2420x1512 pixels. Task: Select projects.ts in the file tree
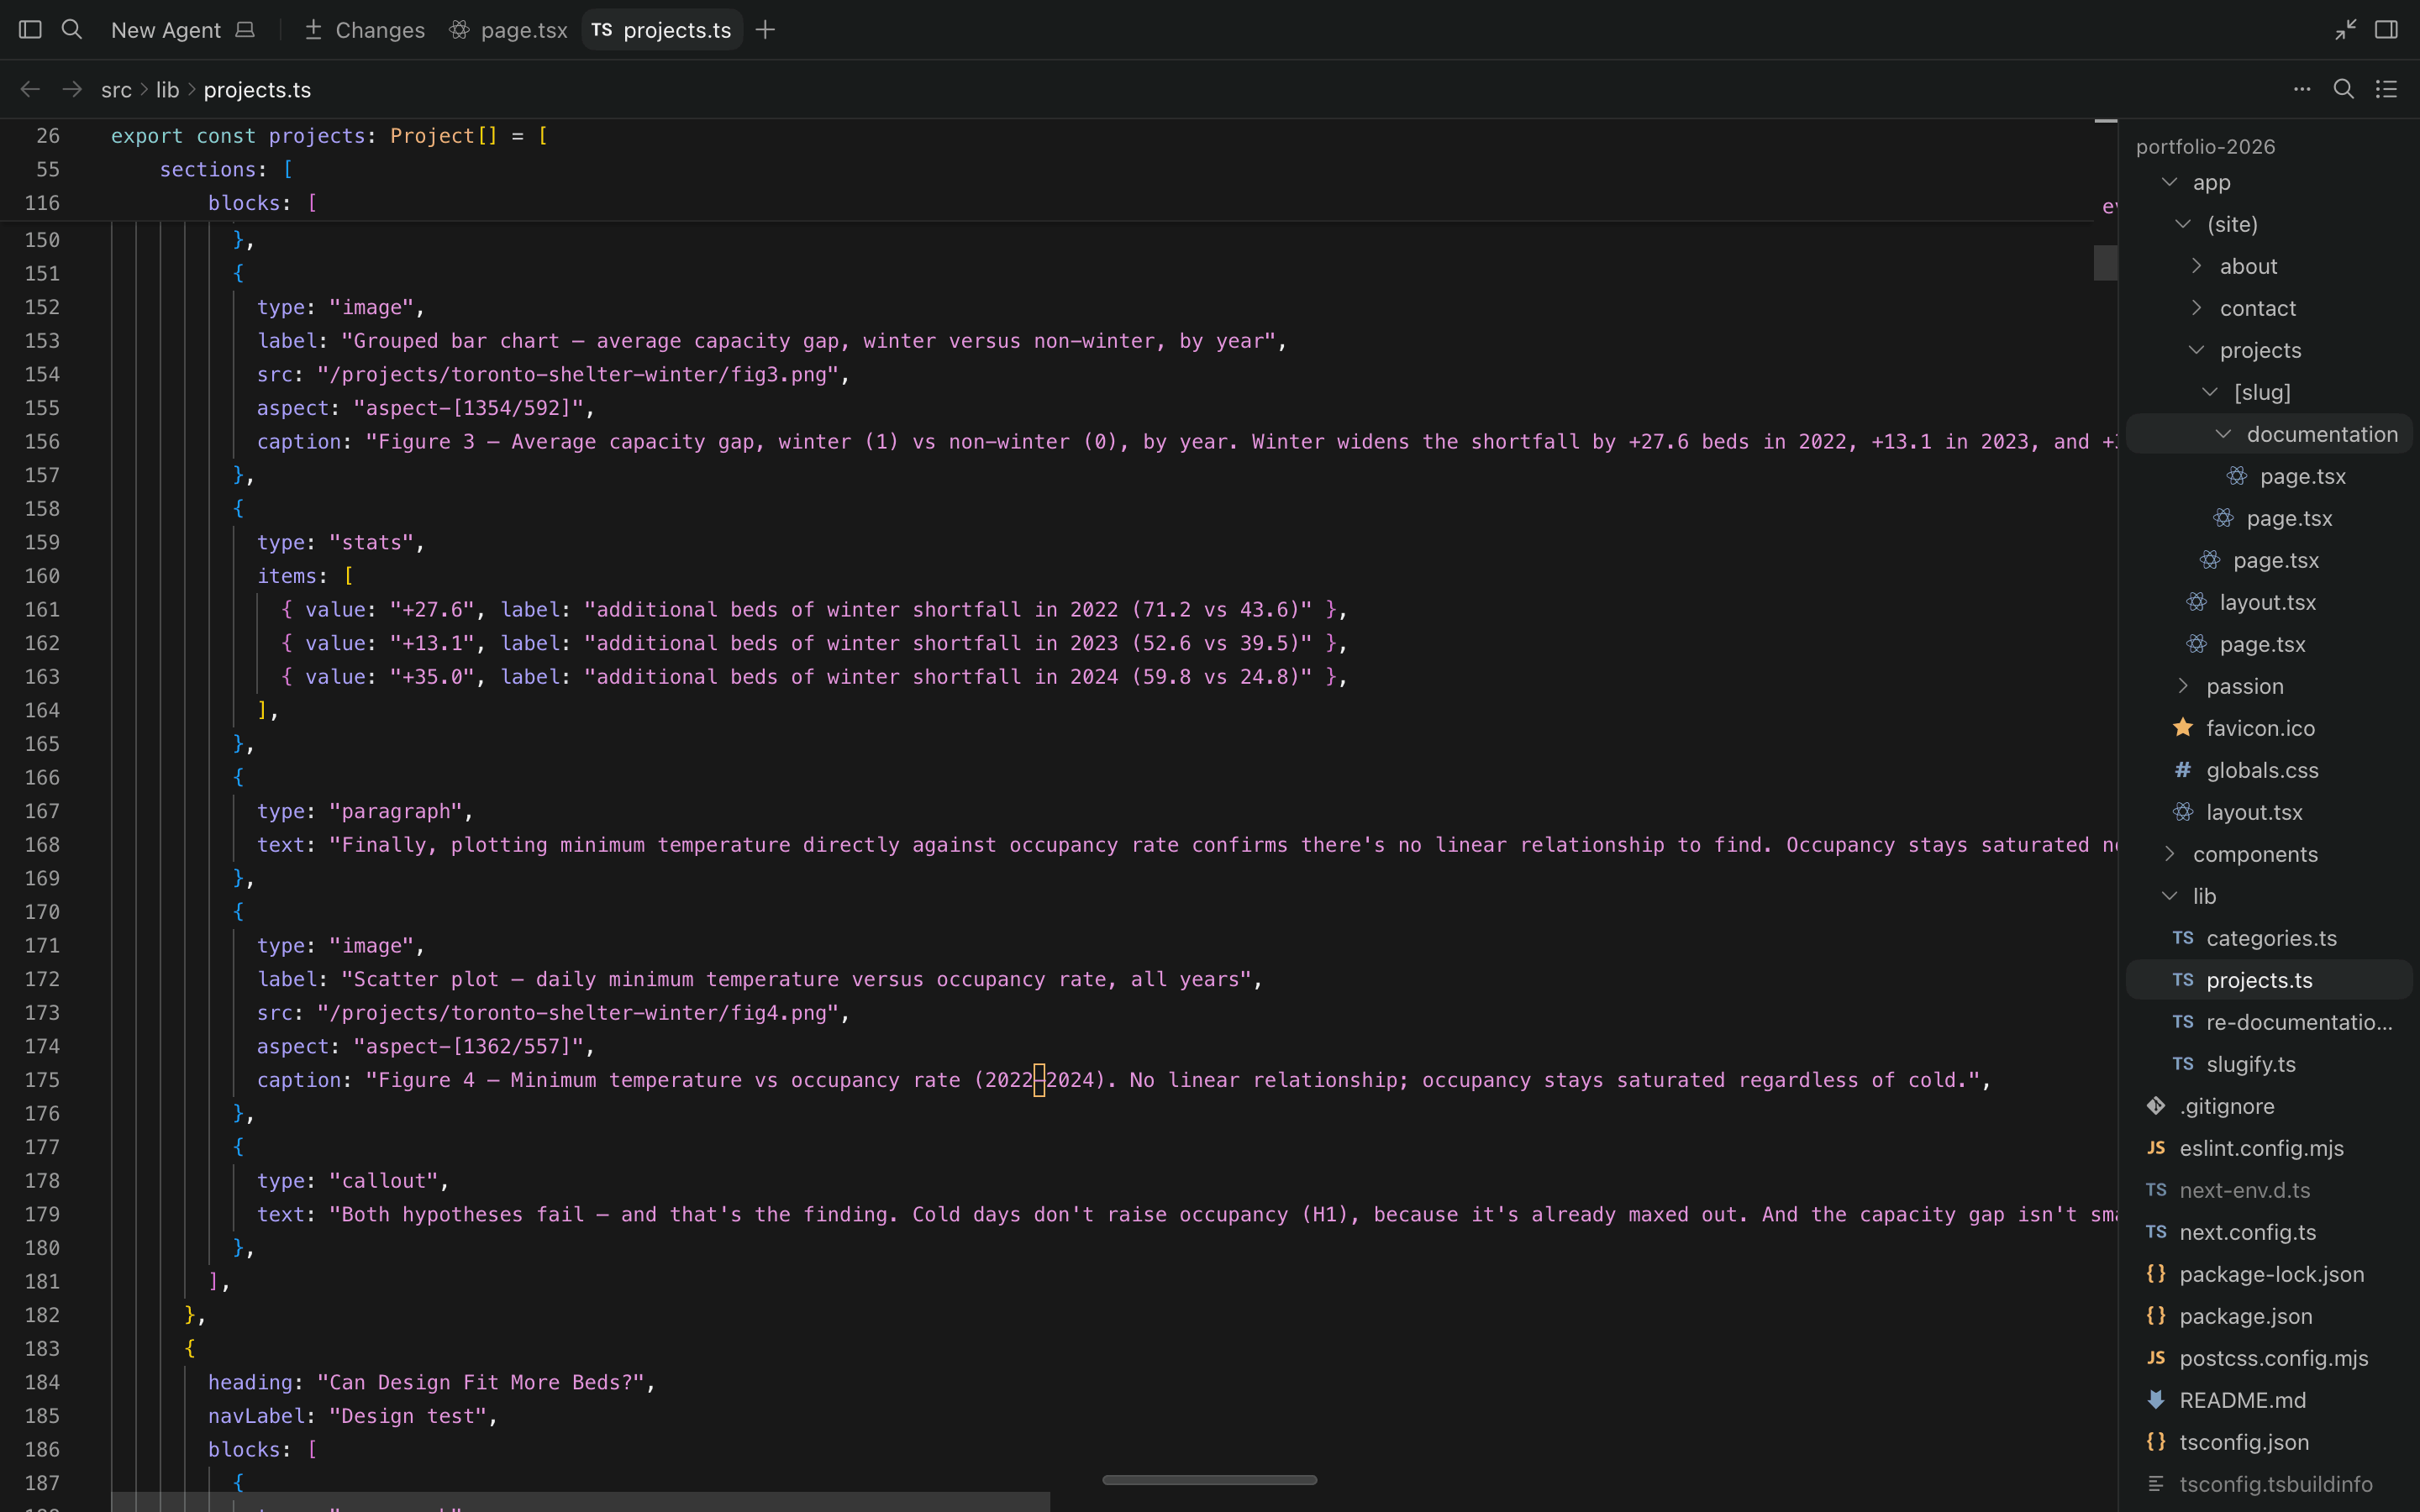(x=2269, y=980)
